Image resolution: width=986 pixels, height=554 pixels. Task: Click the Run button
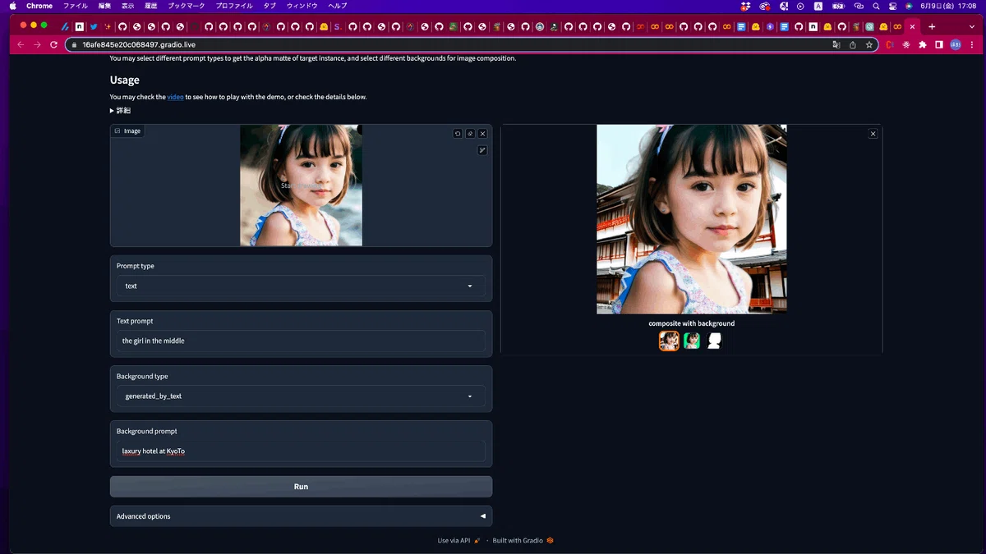[x=301, y=487]
